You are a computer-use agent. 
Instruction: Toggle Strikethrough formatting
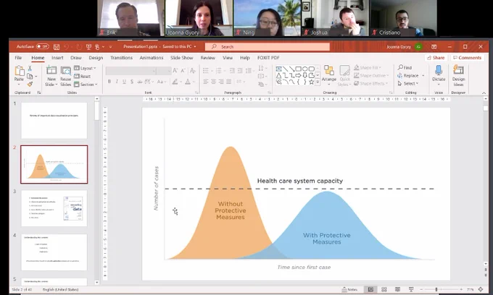pyautogui.click(x=140, y=82)
